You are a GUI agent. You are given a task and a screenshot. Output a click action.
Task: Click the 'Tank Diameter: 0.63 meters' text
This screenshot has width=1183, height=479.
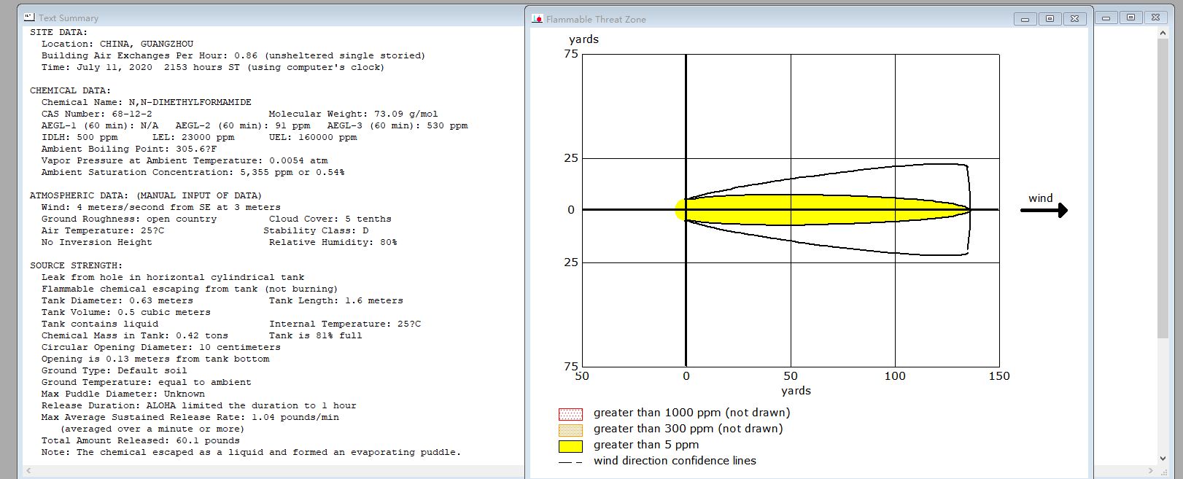(x=117, y=300)
